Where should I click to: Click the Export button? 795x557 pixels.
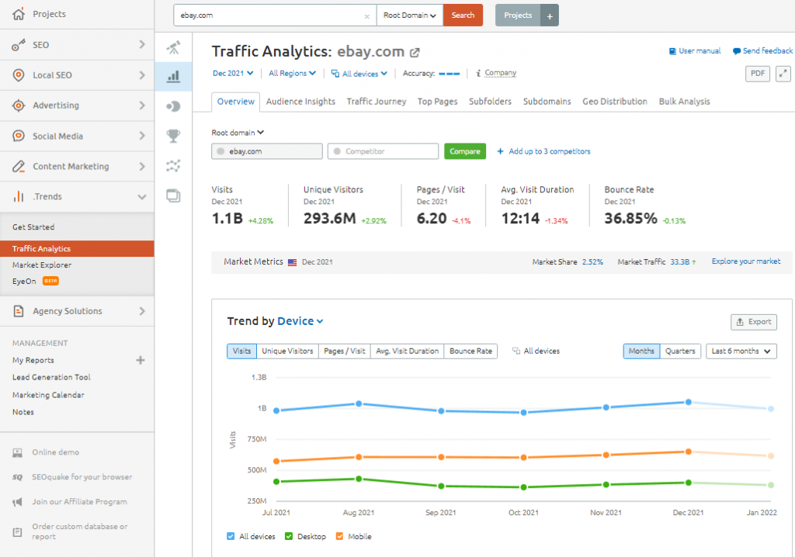coord(753,322)
